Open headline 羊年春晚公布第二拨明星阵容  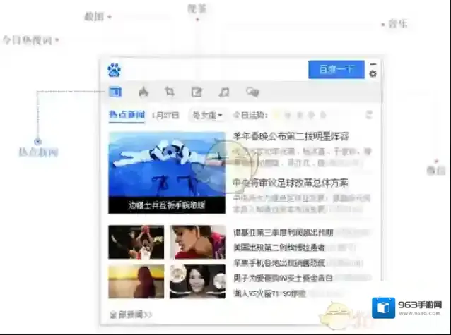click(x=291, y=136)
